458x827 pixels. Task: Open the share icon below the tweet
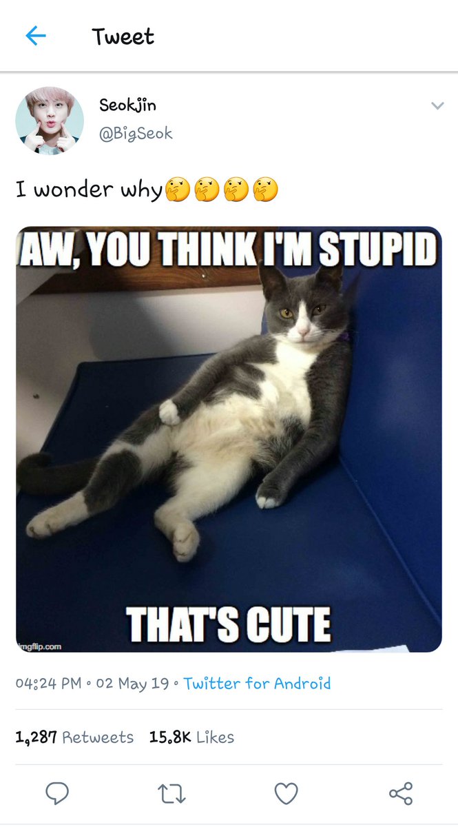(x=401, y=794)
